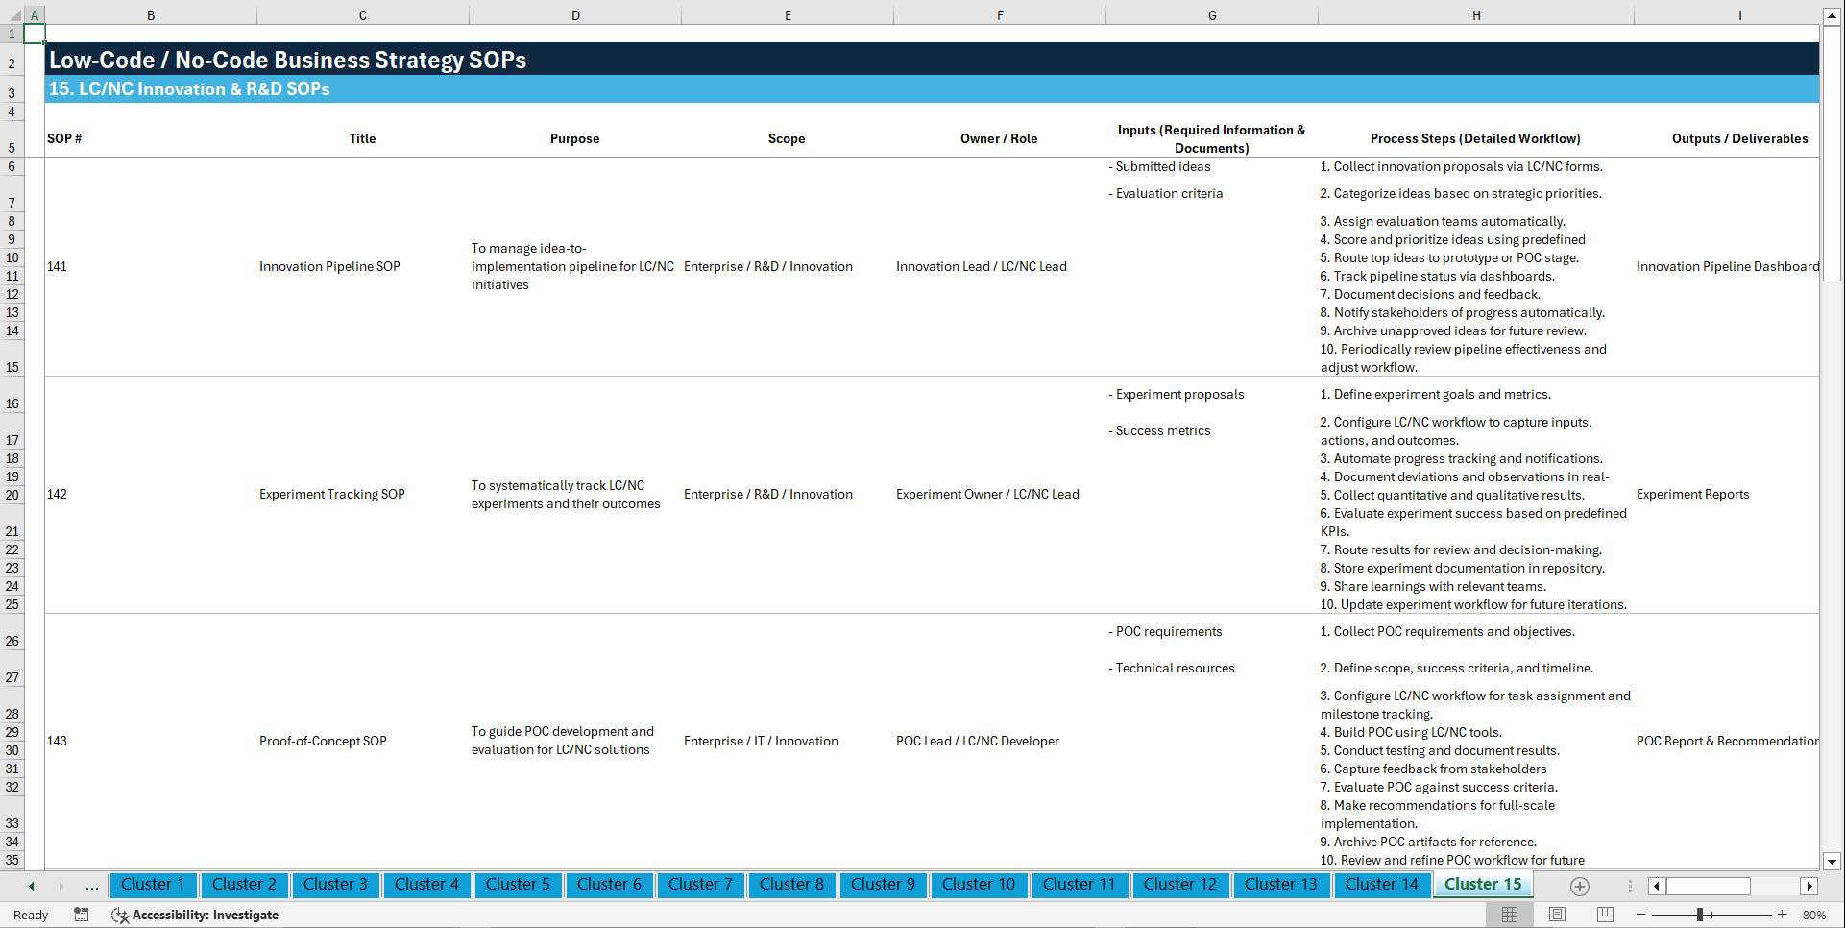The image size is (1845, 928).
Task: Switch to Normal view in the status bar
Action: click(1509, 915)
